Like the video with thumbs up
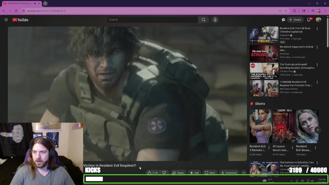Viewport: 329px width, 185px height. point(152,173)
